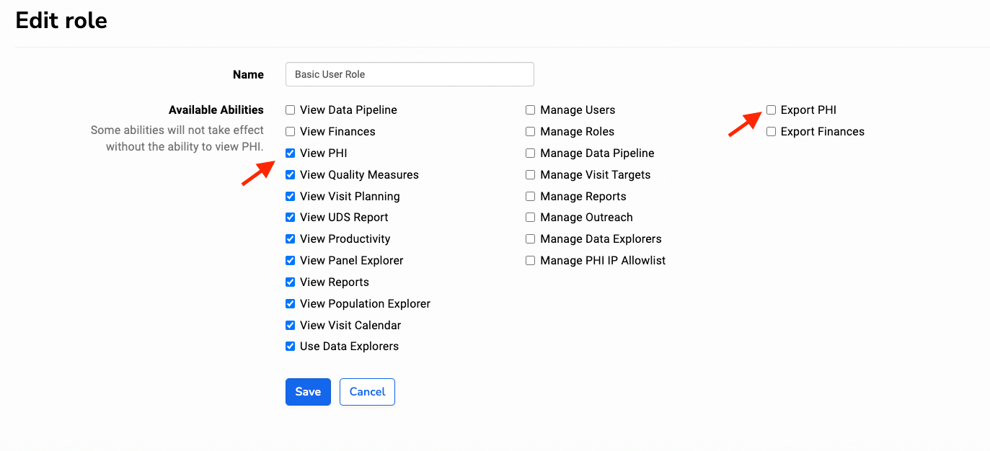
Task: Enable the Manage Users ability
Action: coord(530,110)
